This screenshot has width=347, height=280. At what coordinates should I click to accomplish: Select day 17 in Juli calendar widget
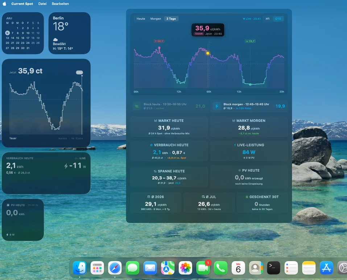tap(28, 38)
